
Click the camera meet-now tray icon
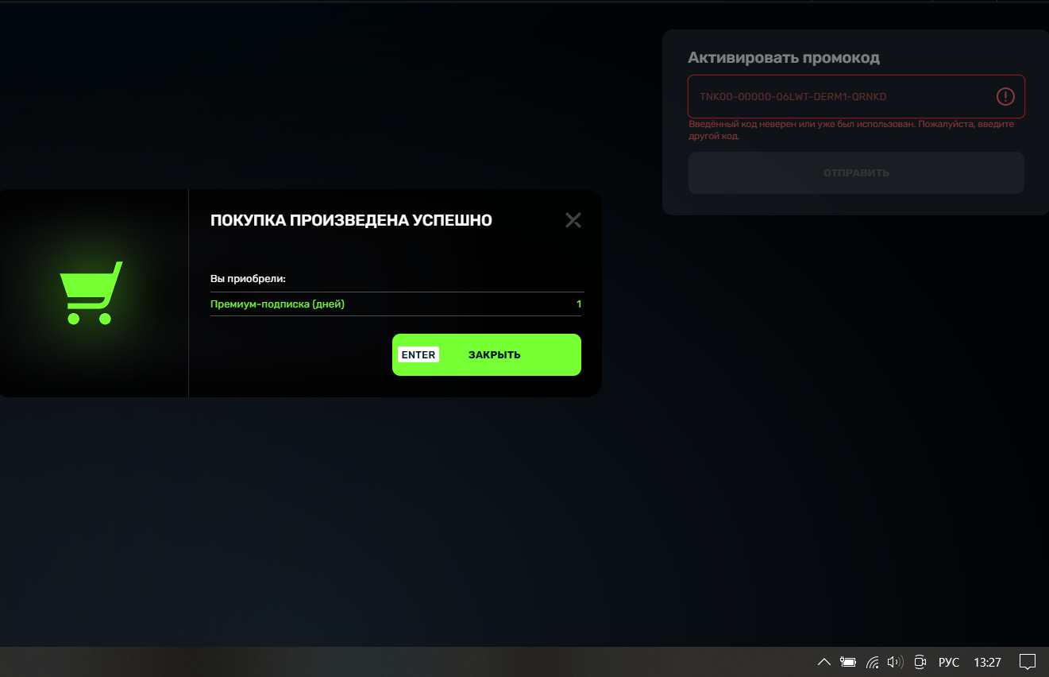(x=920, y=662)
